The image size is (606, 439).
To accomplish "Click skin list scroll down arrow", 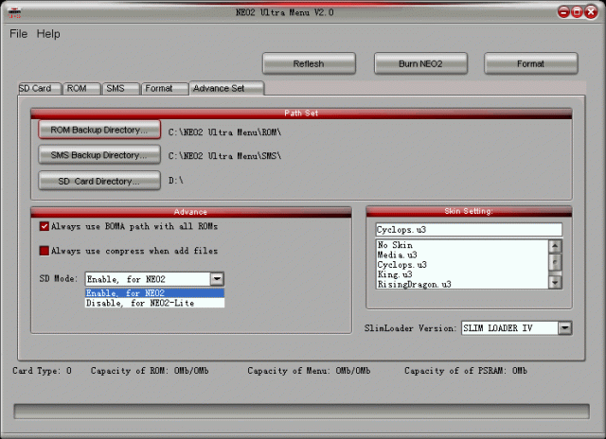I will click(555, 282).
